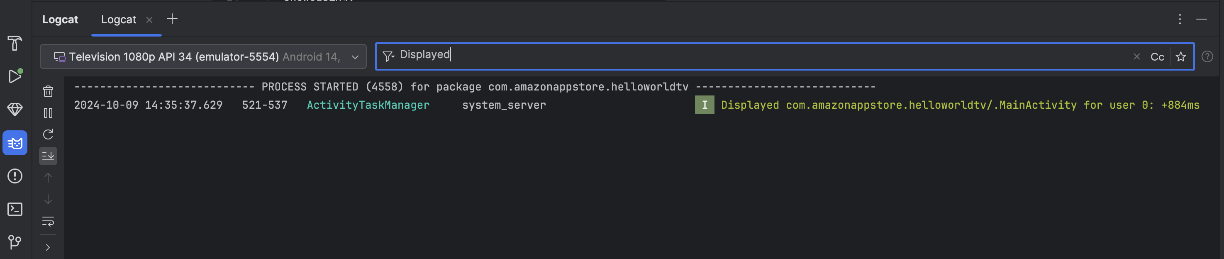Click inside the Displayed filter input field

[713, 56]
